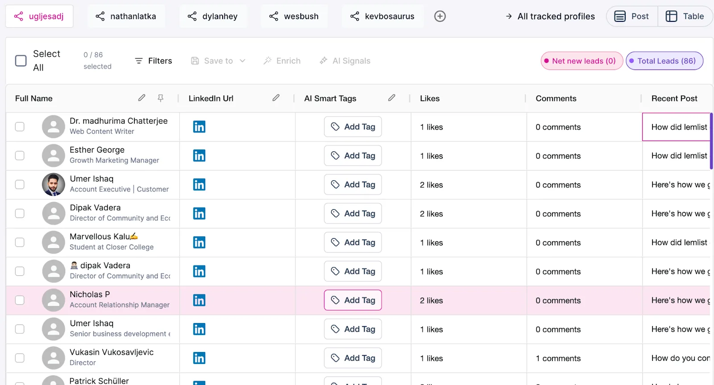The height and width of the screenshot is (385, 714).
Task: Click Esther George avatar placeholder
Action: click(54, 156)
